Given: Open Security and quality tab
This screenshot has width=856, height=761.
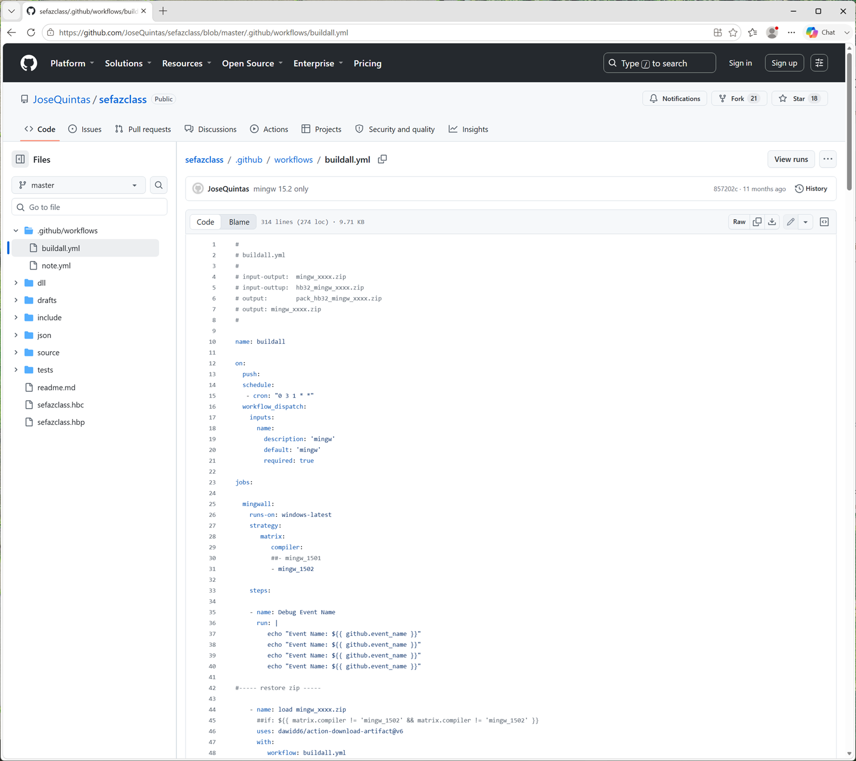Looking at the screenshot, I should pos(395,129).
